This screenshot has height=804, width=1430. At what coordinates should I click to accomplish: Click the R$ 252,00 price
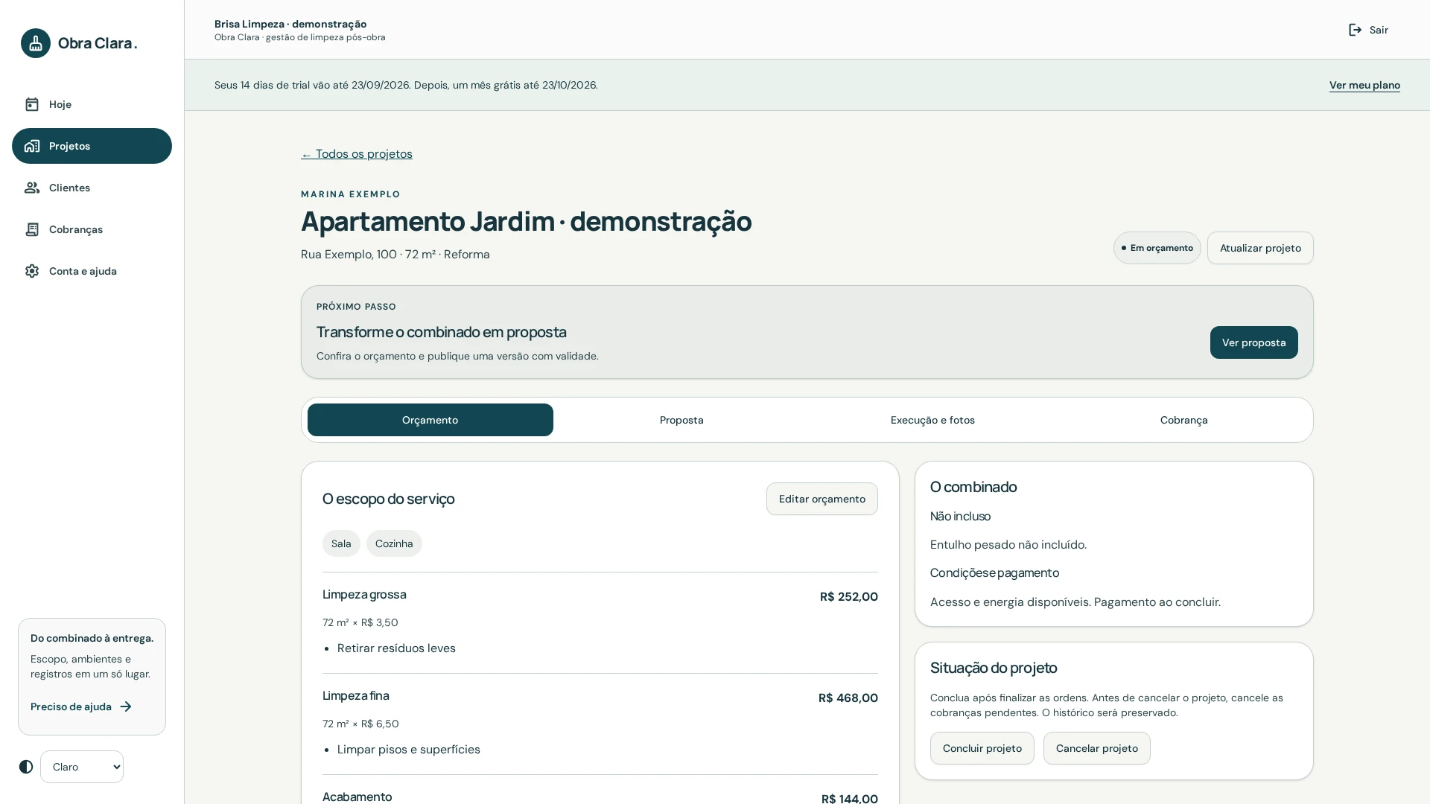pyautogui.click(x=849, y=596)
